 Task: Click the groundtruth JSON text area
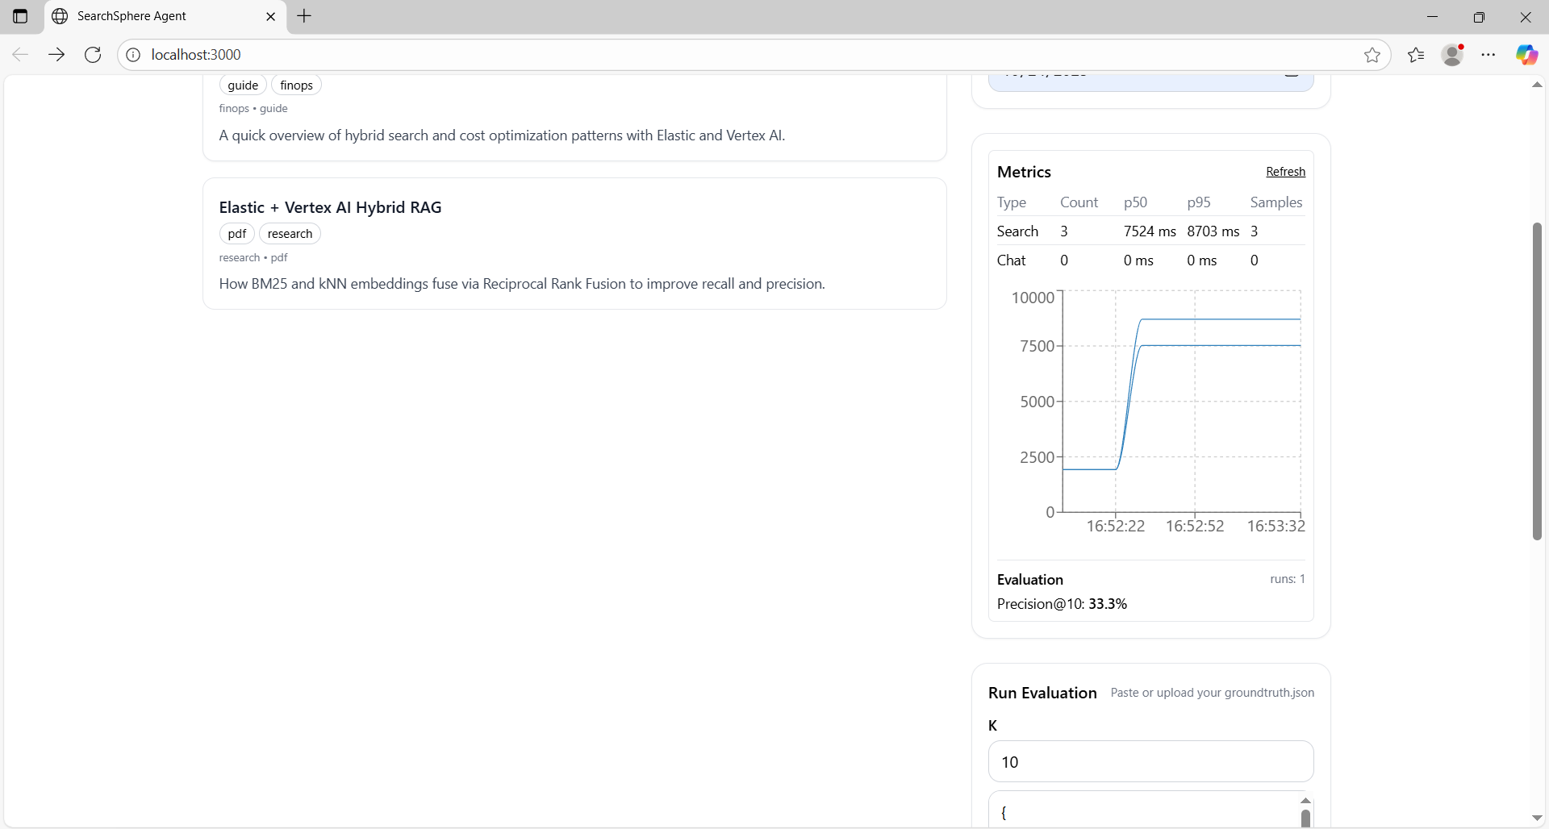pyautogui.click(x=1144, y=810)
